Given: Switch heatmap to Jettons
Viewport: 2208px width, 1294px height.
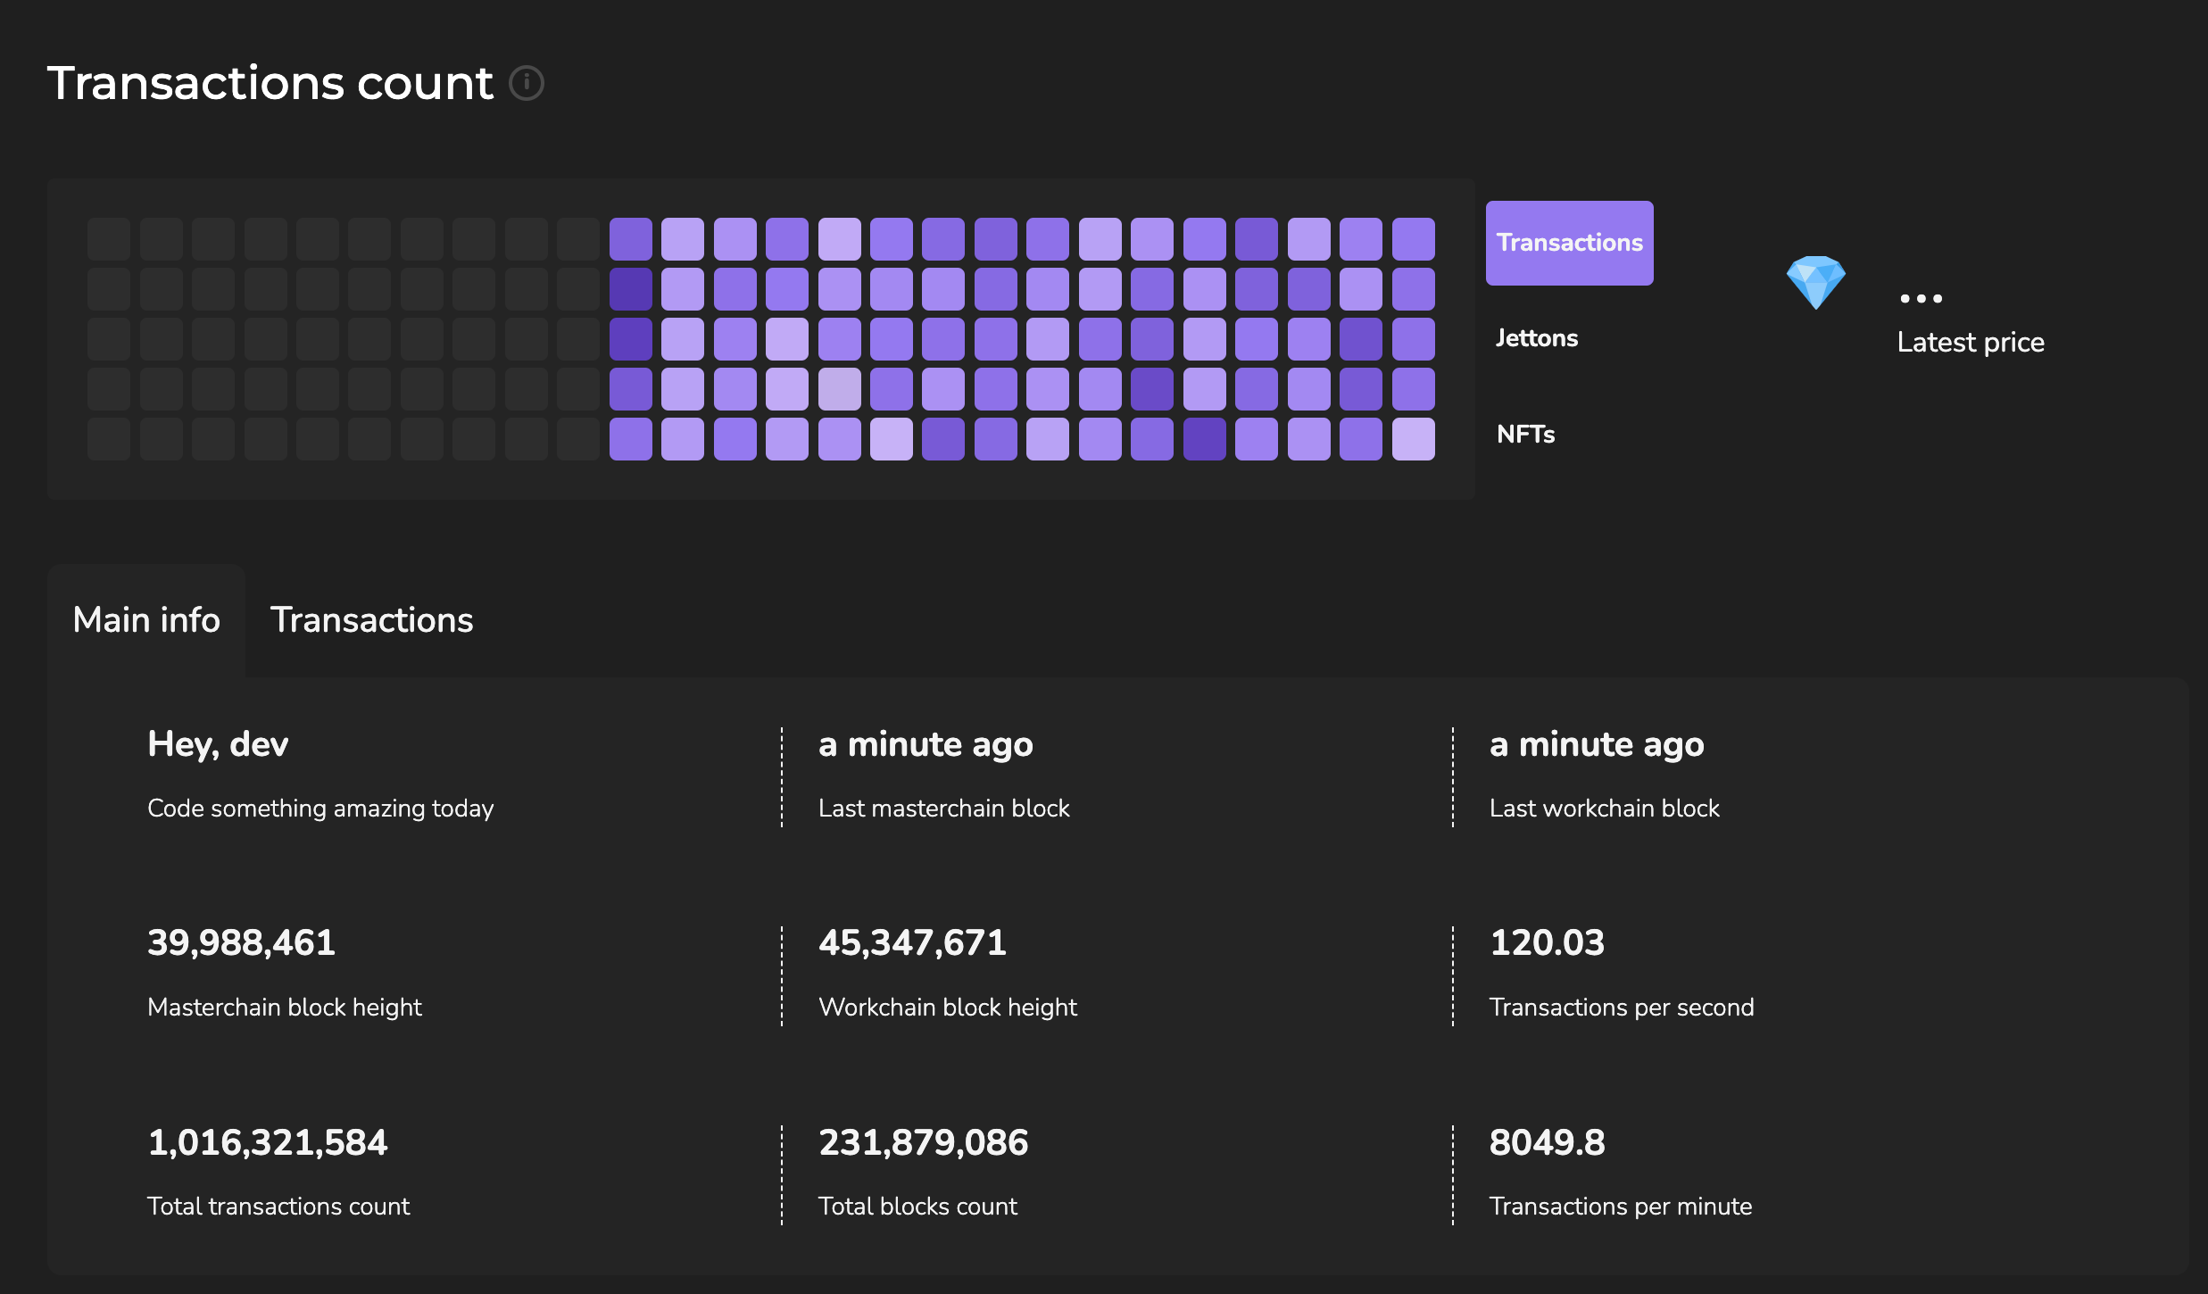Looking at the screenshot, I should point(1537,338).
